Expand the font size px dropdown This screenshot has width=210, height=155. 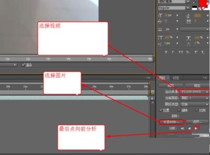tap(177, 15)
